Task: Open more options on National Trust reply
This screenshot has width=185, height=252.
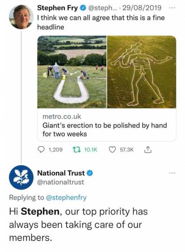Action: point(172,173)
